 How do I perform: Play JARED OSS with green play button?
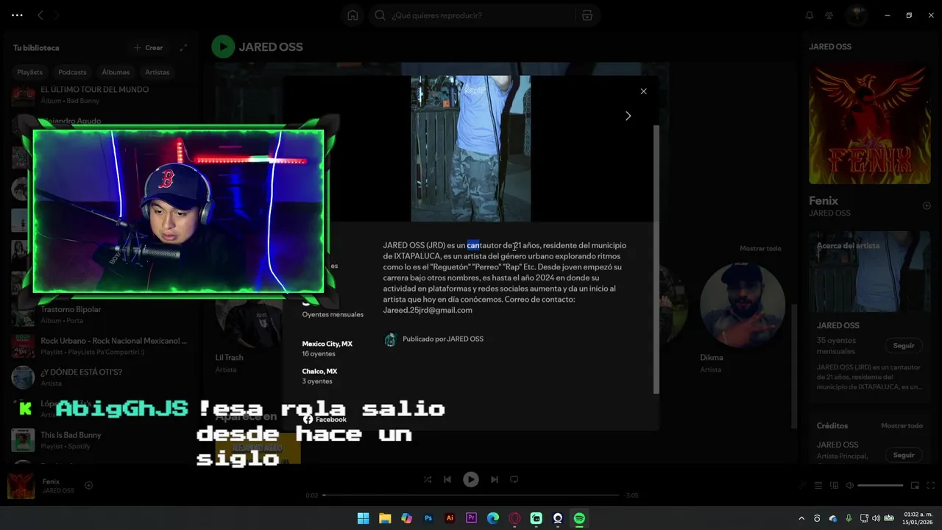(x=223, y=47)
